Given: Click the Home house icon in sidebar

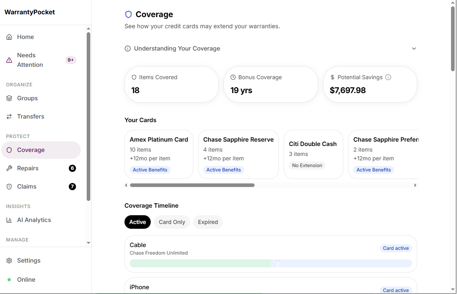Looking at the screenshot, I should [x=9, y=37].
